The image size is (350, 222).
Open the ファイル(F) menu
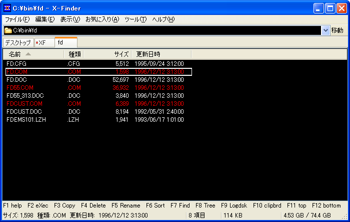pyautogui.click(x=17, y=19)
